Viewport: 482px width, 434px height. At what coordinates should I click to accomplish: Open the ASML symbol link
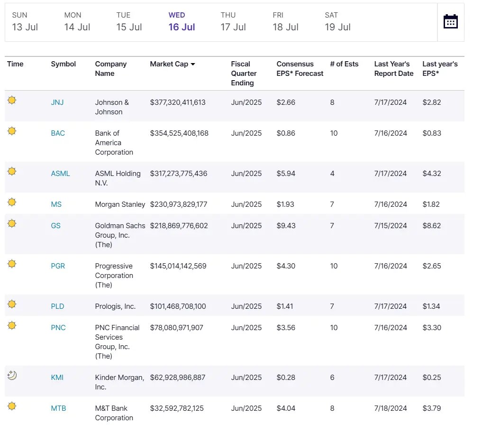pos(60,174)
